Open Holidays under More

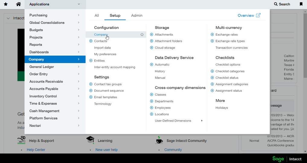tap(222, 108)
